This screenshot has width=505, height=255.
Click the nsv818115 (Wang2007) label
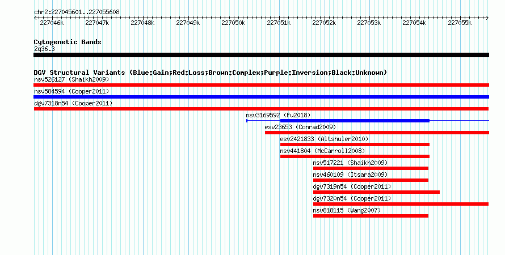347,210
